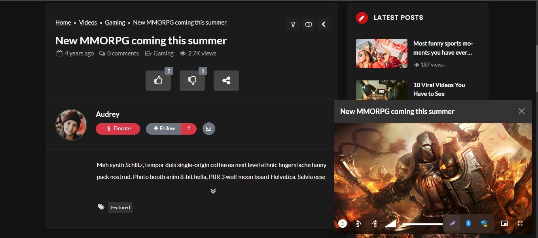Replay the video with circular arrow

(x=343, y=224)
